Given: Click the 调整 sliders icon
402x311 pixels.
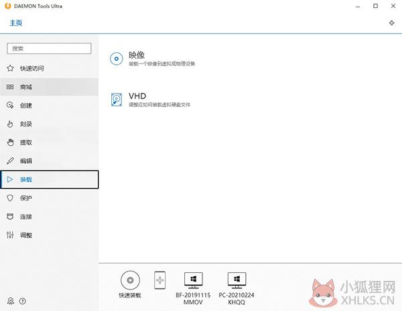Looking at the screenshot, I should (10, 235).
